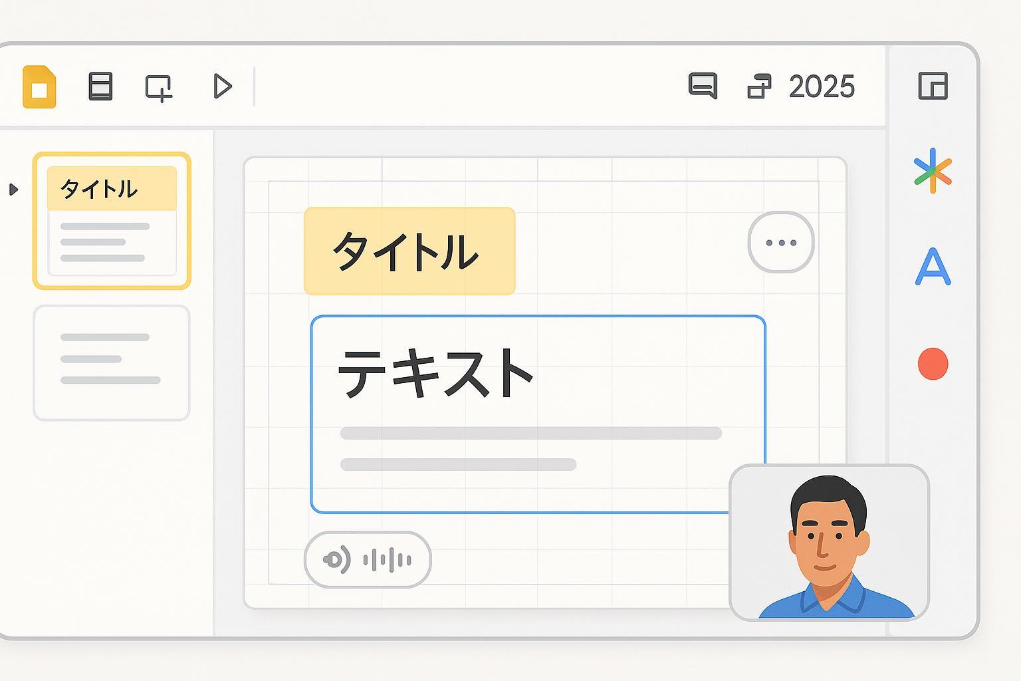Open the comments speech bubble icon
Image resolution: width=1021 pixels, height=681 pixels.
(x=703, y=86)
